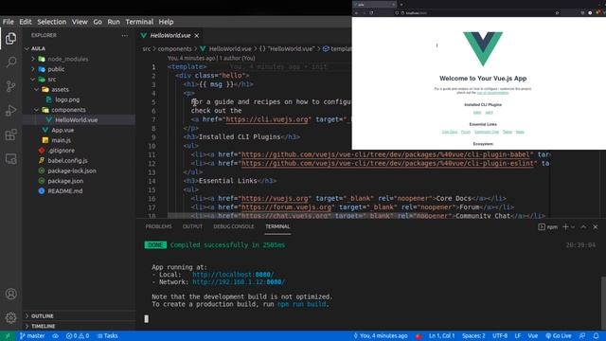
Task: Open the Selection menu
Action: [x=52, y=22]
